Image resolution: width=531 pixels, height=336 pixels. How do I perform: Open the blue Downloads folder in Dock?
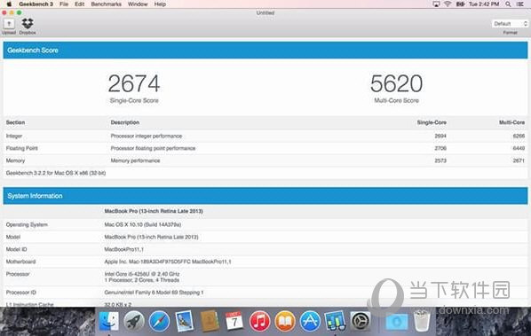point(397,322)
